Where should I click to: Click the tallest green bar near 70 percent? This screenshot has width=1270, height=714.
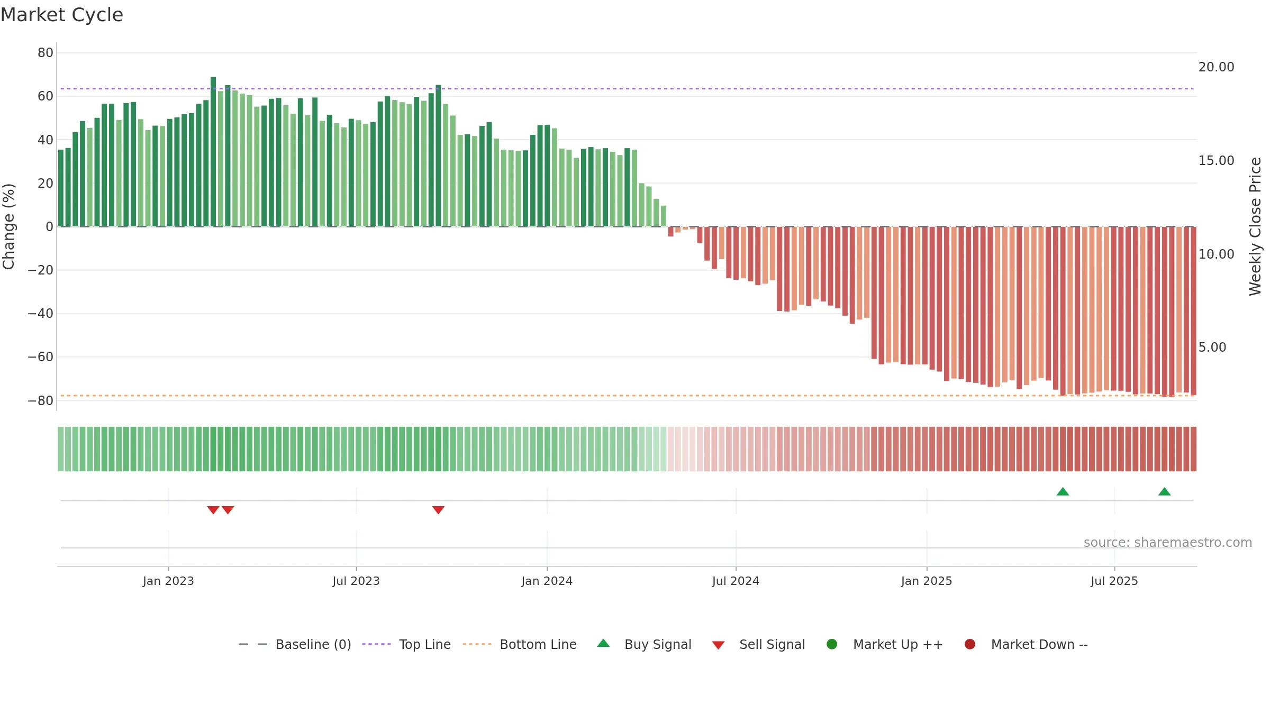[213, 152]
